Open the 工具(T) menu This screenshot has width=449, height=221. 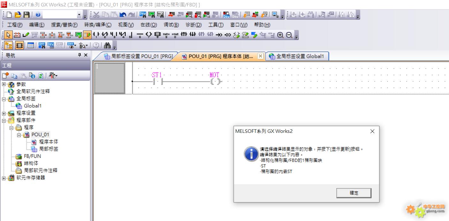(216, 25)
